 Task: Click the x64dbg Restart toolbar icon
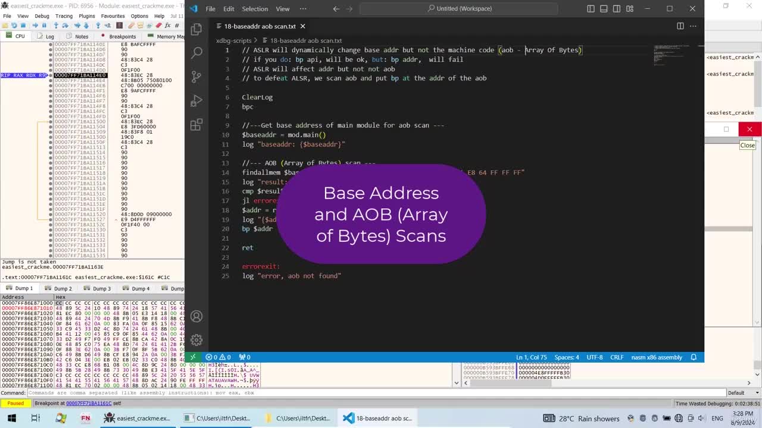click(x=14, y=25)
